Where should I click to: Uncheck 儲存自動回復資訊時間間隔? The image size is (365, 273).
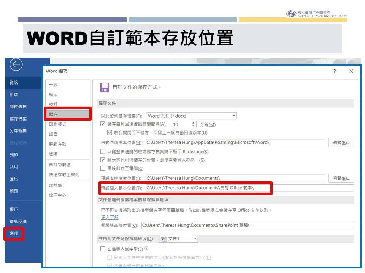click(103, 124)
